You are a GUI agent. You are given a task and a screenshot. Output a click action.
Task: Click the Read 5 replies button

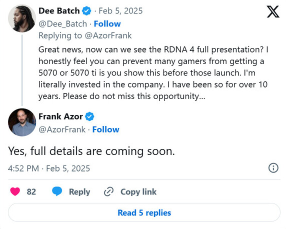point(144,212)
